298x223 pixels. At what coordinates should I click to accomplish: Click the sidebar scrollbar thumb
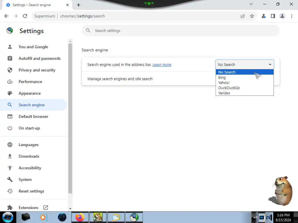point(70,118)
